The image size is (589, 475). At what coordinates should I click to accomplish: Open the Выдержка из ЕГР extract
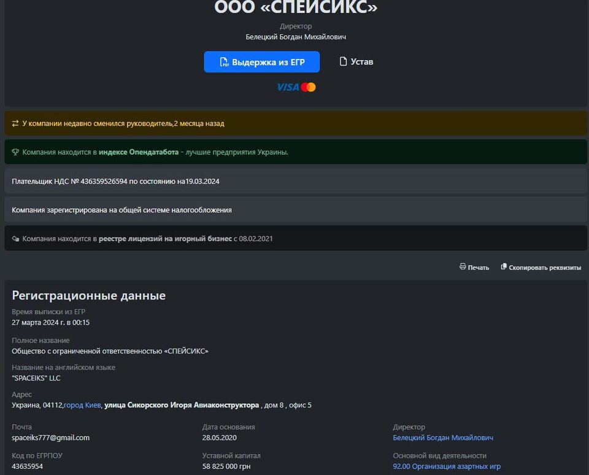(x=268, y=62)
